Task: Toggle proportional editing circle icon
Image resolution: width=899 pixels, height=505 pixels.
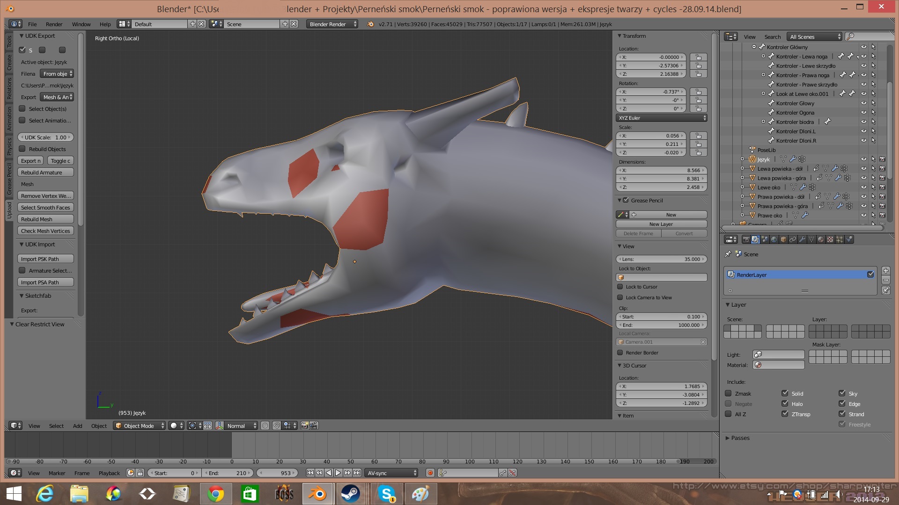Action: 265,426
